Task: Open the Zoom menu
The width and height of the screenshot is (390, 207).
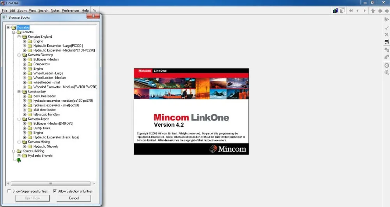Action: coord(22,11)
